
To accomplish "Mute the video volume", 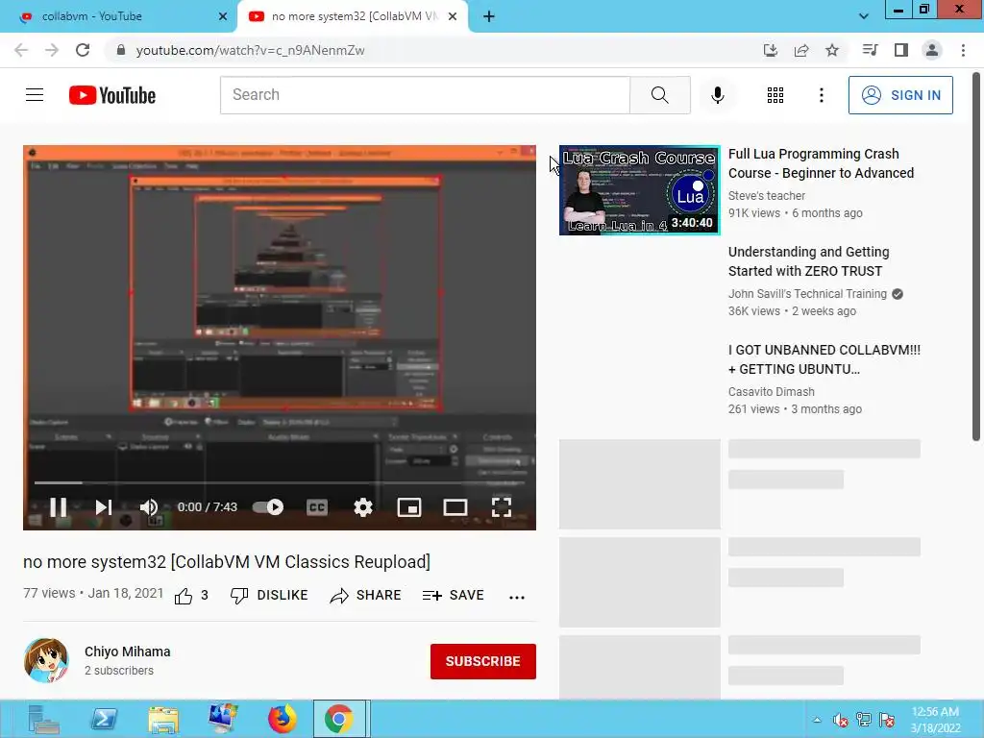I will coord(149,507).
